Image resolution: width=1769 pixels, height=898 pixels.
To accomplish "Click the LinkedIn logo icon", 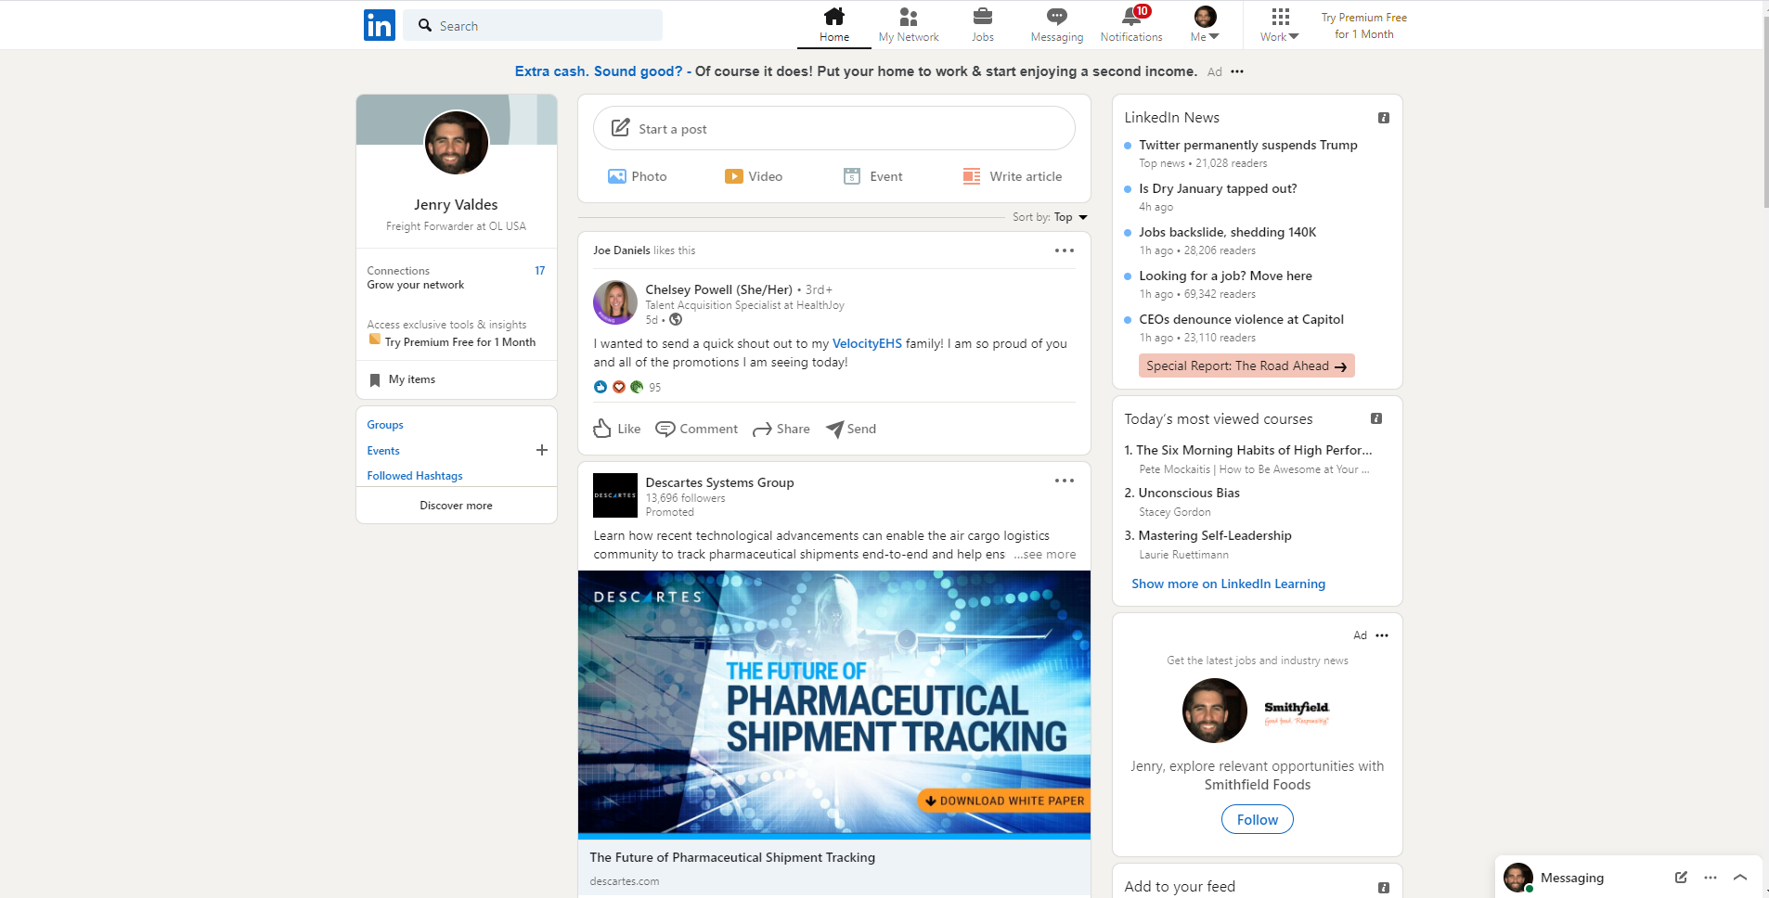I will pos(380,25).
